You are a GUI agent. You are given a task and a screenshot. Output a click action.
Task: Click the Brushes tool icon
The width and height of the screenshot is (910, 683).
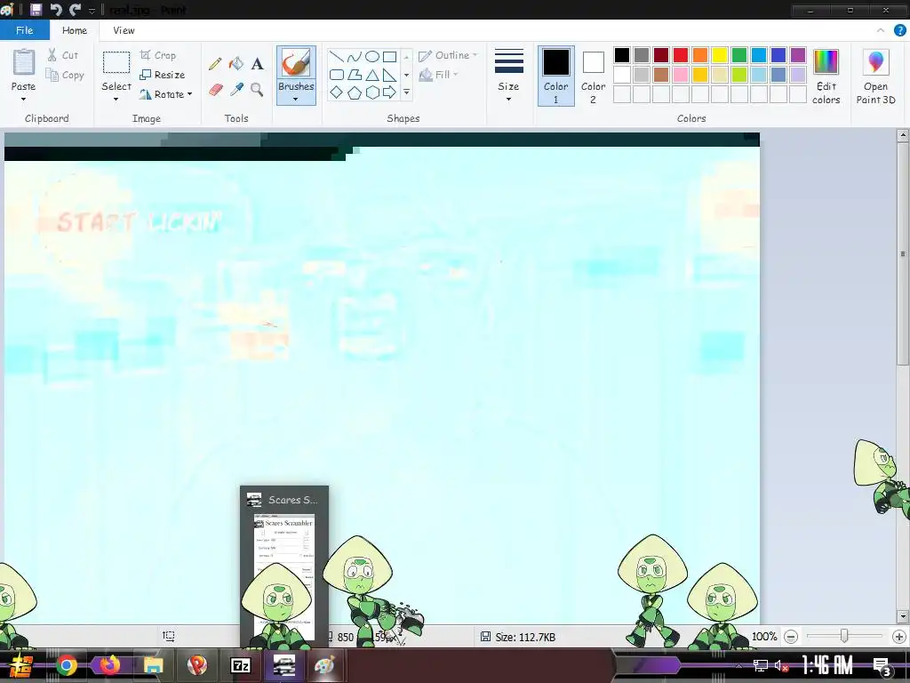click(x=296, y=63)
